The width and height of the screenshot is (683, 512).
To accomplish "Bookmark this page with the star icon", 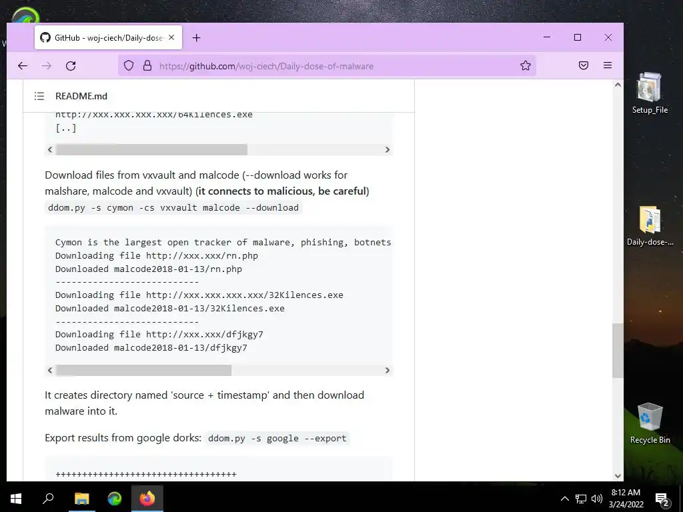I will [x=526, y=66].
